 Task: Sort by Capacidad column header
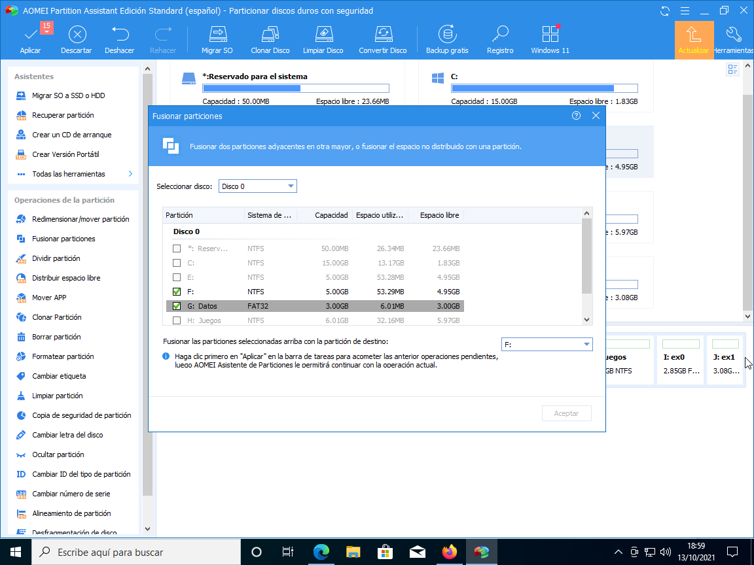point(325,215)
